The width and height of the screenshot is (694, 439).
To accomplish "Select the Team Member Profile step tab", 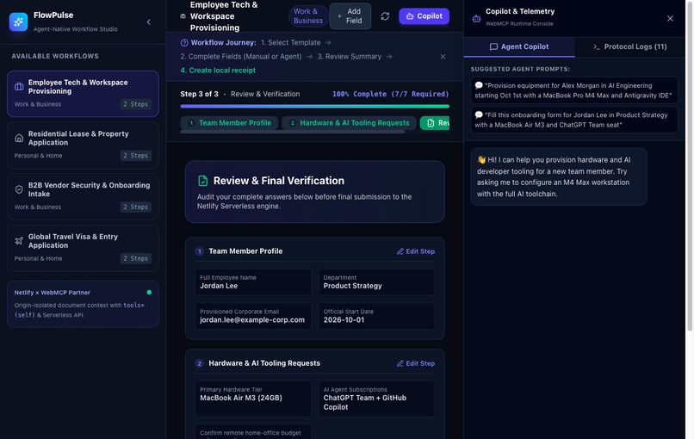I will click(x=229, y=122).
